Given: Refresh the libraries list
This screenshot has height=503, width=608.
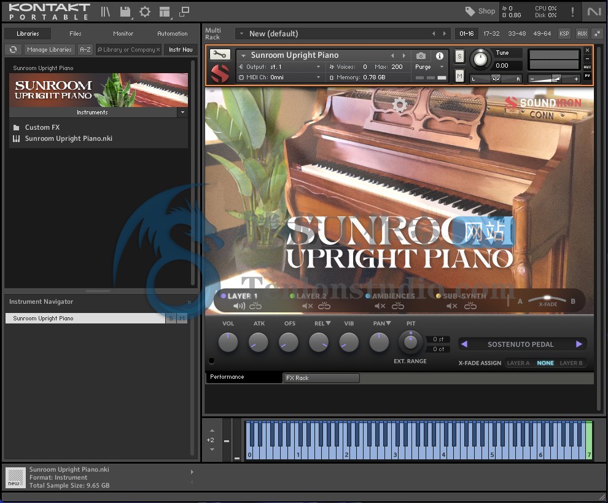Looking at the screenshot, I should point(13,50).
